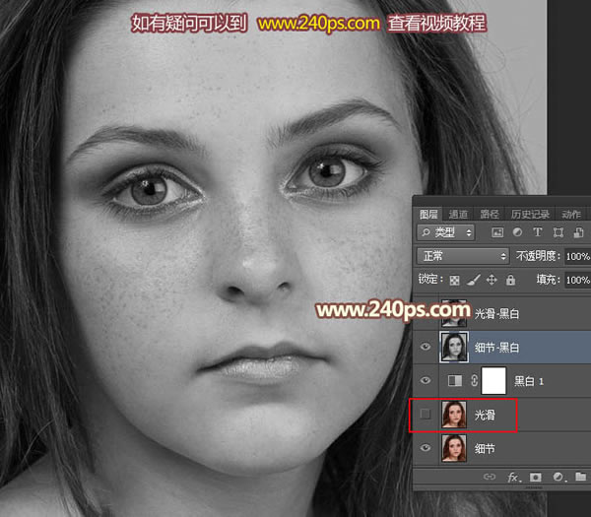The height and width of the screenshot is (517, 591).
Task: Lock all padlock icon
Action: click(x=510, y=280)
